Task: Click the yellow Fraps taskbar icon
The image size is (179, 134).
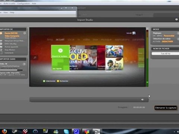Action: (x=45, y=131)
